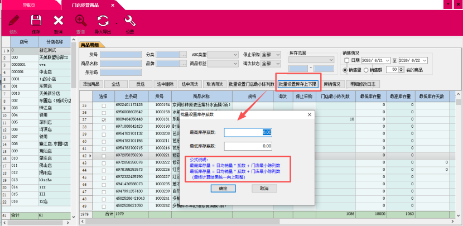Click the 取消 X toolbar icon
The height and width of the screenshot is (226, 463).
click(x=58, y=21)
